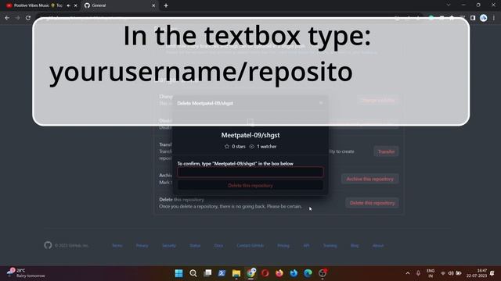Image resolution: width=501 pixels, height=281 pixels.
Task: Open the Status footer link
Action: tap(195, 246)
